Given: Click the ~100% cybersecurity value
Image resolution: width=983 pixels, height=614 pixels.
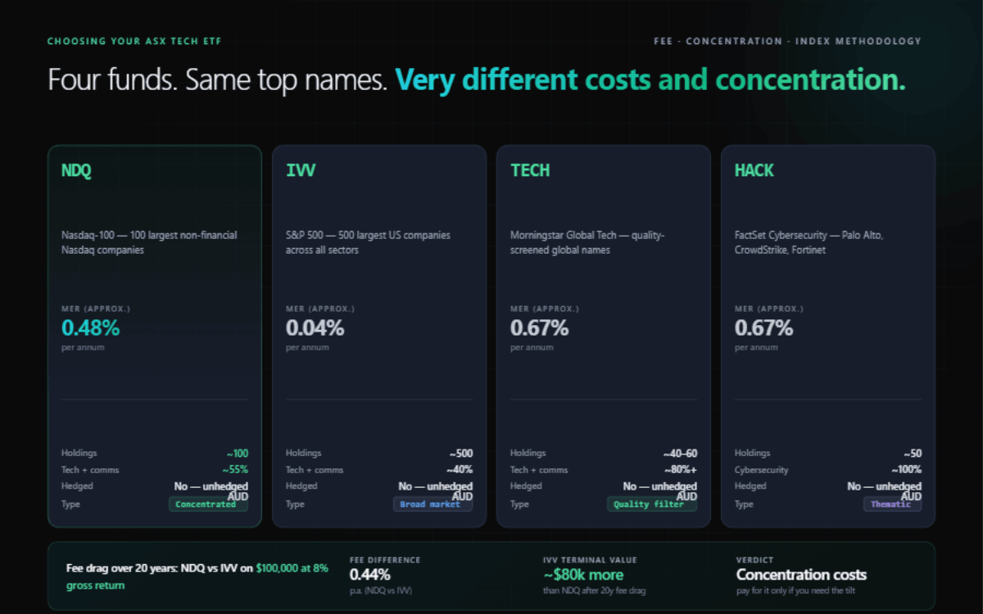Looking at the screenshot, I should [x=907, y=470].
